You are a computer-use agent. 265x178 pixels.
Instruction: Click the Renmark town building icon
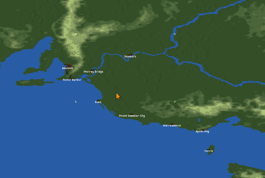[x=130, y=54]
